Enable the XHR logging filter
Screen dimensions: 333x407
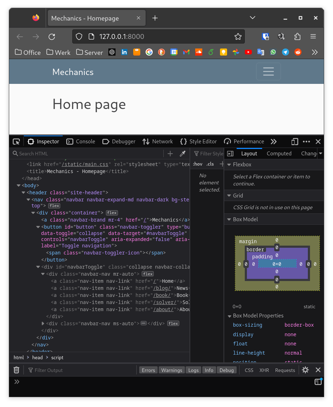(264, 370)
